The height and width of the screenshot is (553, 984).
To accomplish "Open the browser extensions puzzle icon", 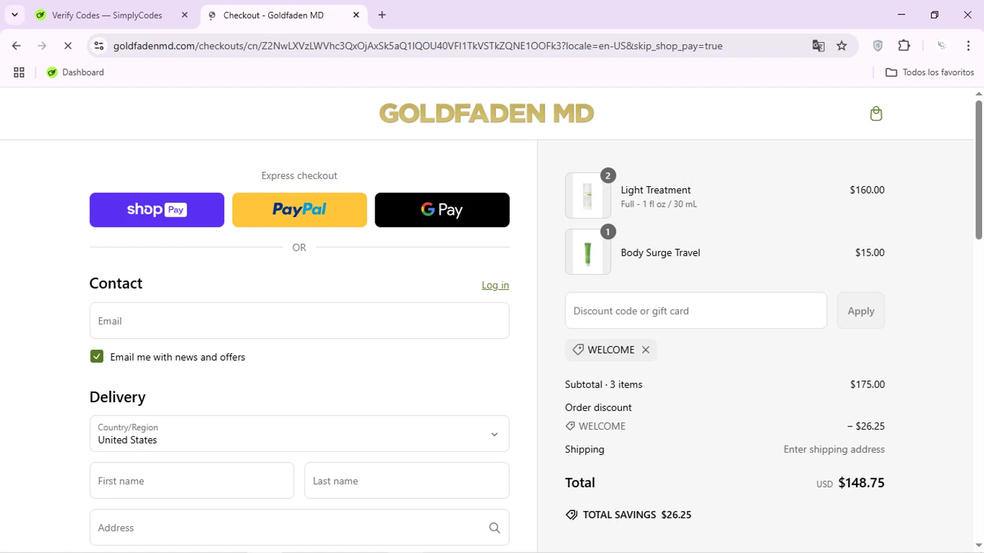I will click(904, 46).
